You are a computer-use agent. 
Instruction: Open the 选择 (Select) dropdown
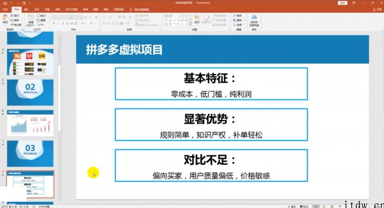pos(238,25)
